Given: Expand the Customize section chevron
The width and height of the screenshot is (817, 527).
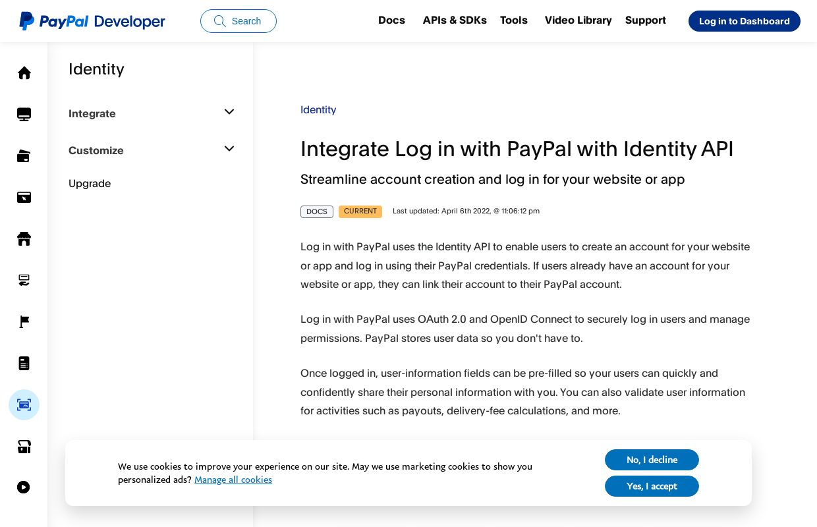Looking at the screenshot, I should click(229, 149).
